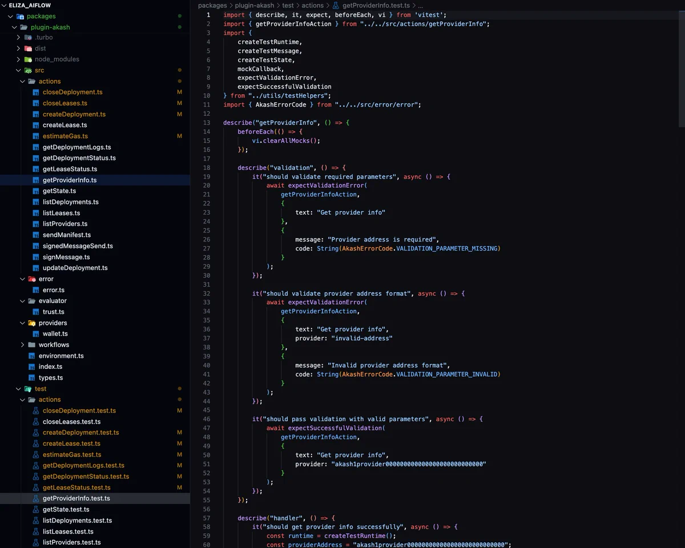Click flask icon in breadcrumb before getProviderInfo.test.ts
The image size is (685, 548).
click(x=336, y=5)
